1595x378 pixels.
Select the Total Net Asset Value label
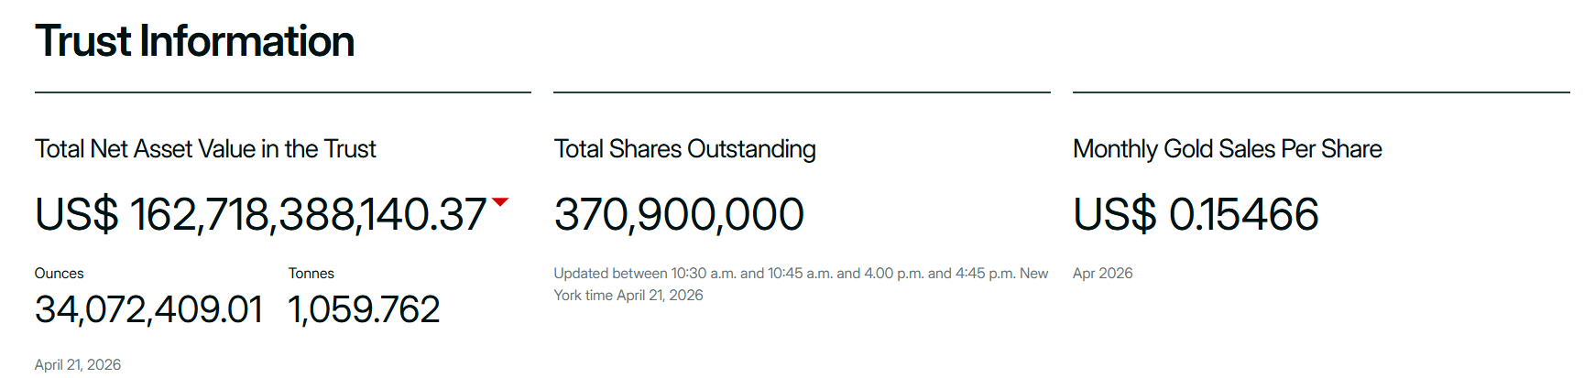(x=205, y=149)
